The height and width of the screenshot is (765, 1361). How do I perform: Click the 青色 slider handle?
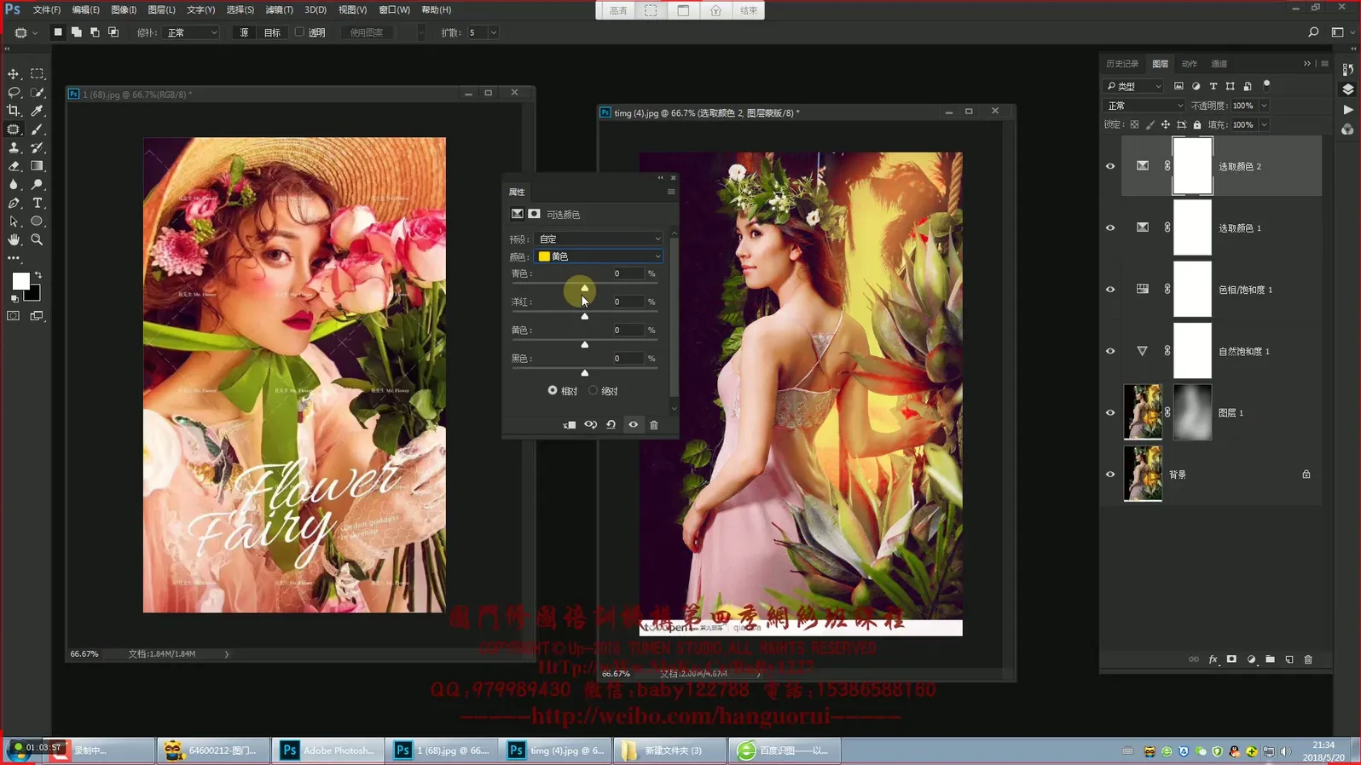click(x=585, y=288)
